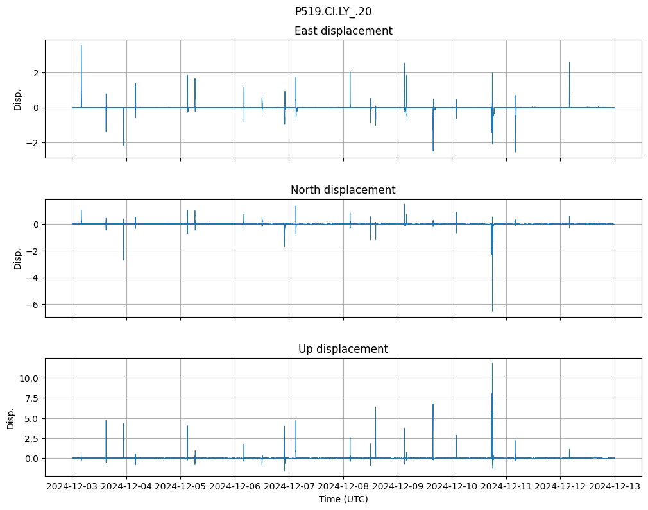Select the North displacement subplot title
Image resolution: width=648 pixels, height=510 pixels.
[343, 190]
